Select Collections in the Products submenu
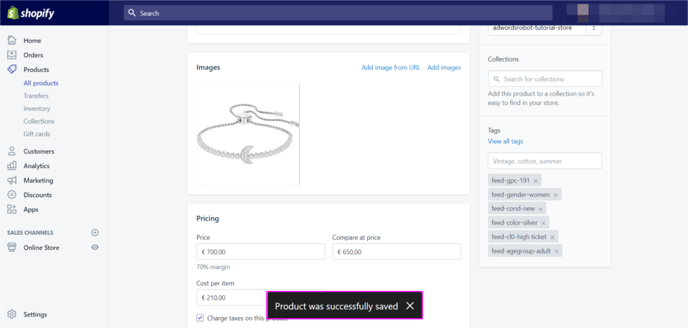 pyautogui.click(x=38, y=121)
